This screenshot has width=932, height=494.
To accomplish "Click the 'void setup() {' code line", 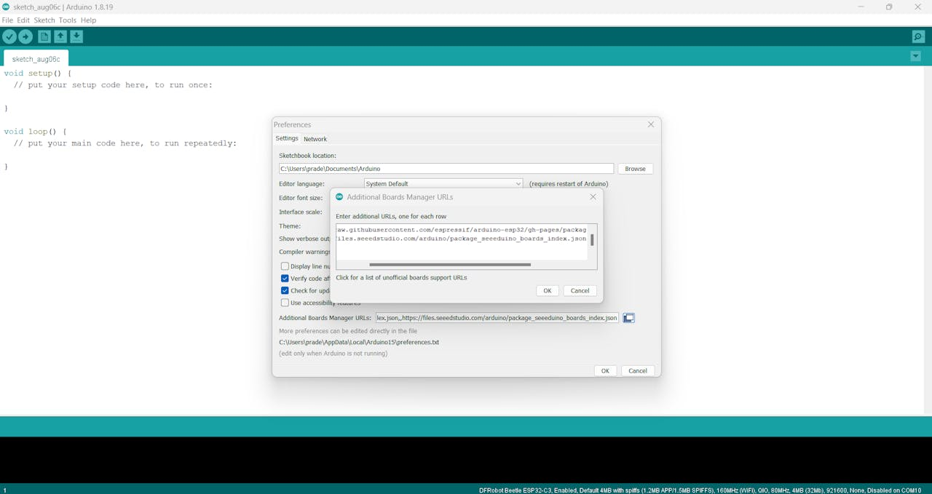I will (38, 73).
